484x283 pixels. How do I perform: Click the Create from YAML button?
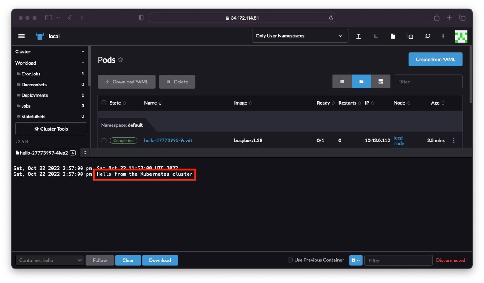pos(436,59)
